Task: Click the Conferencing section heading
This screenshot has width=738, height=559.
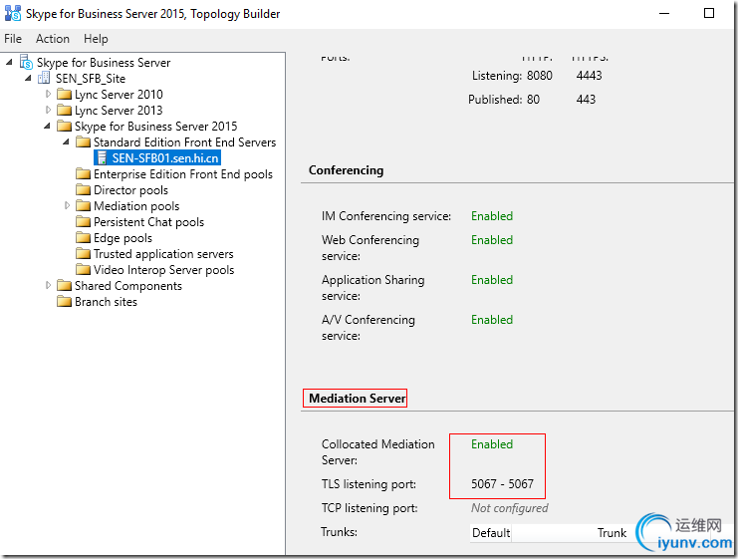Action: click(346, 170)
